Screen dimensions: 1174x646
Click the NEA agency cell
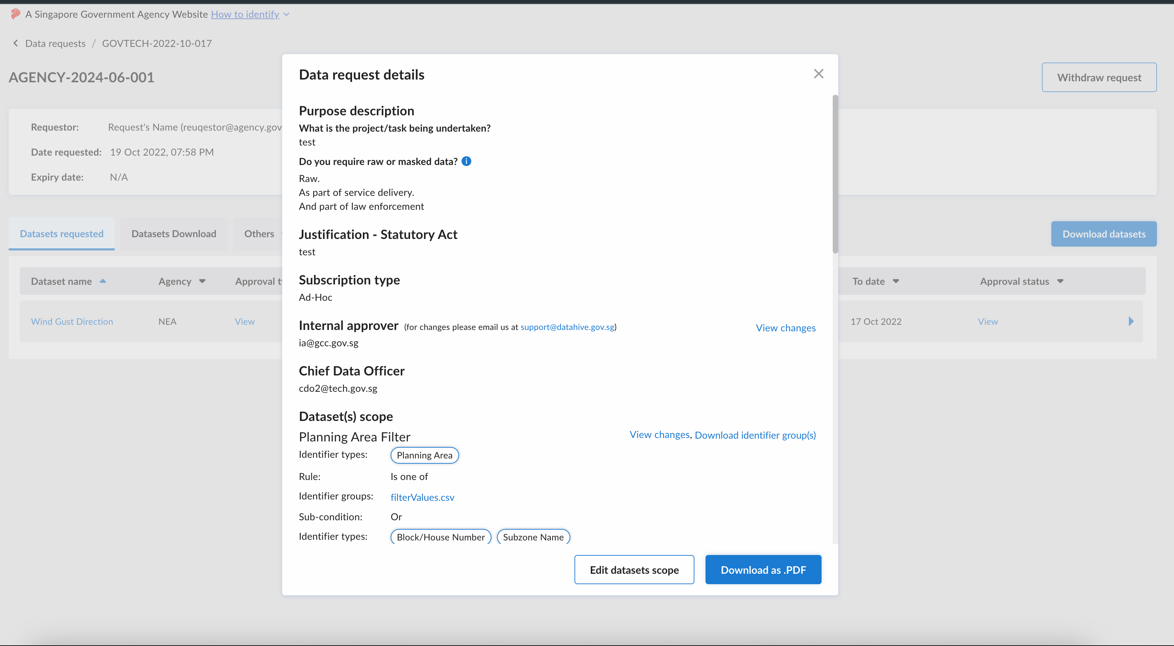(x=167, y=322)
